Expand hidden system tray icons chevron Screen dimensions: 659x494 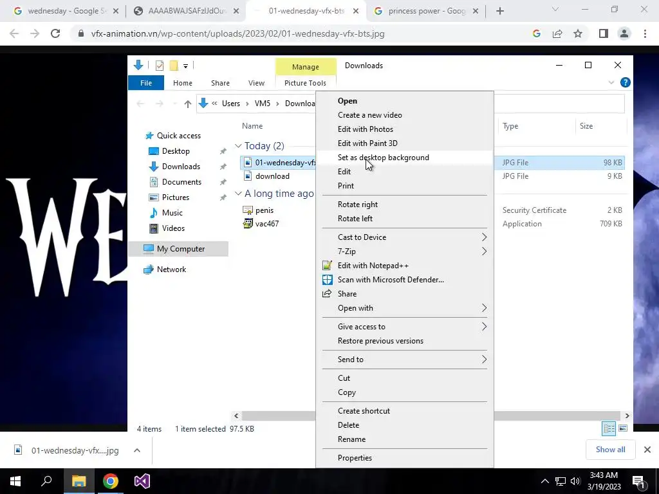[544, 481]
